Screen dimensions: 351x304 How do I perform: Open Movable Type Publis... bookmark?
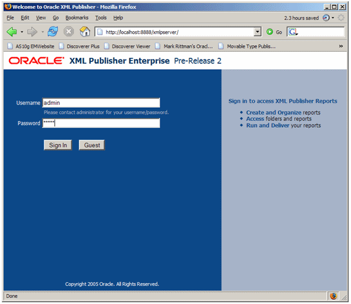click(x=247, y=46)
